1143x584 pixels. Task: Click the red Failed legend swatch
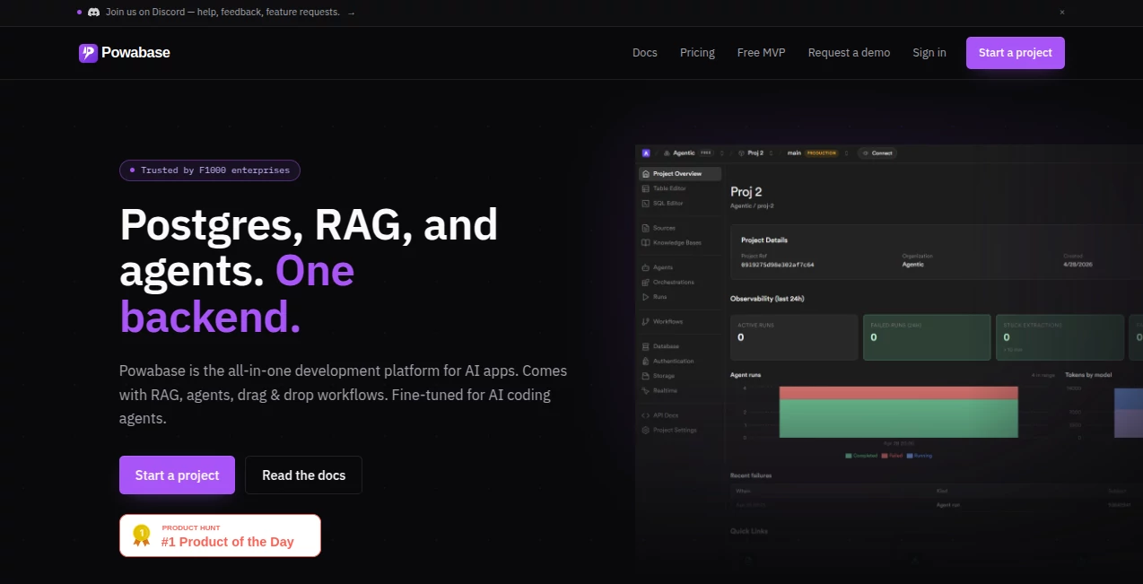pos(885,456)
